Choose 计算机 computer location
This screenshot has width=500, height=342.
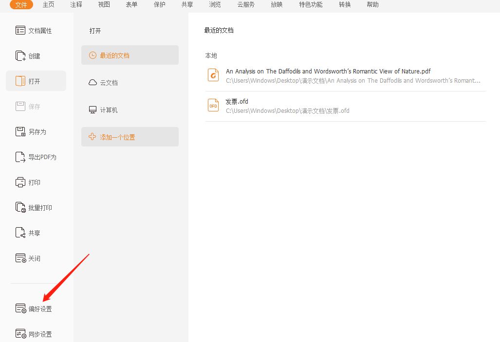pyautogui.click(x=109, y=110)
